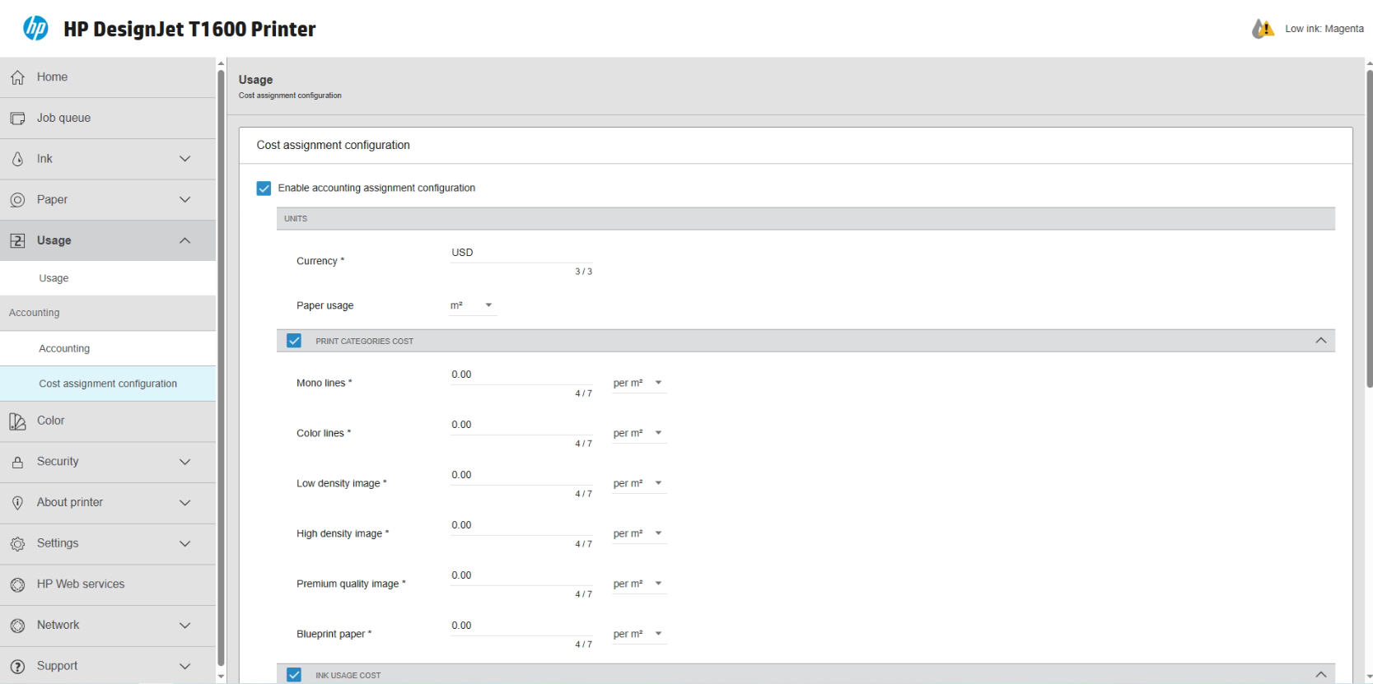
Task: Open the Job queue menu item
Action: pyautogui.click(x=108, y=119)
